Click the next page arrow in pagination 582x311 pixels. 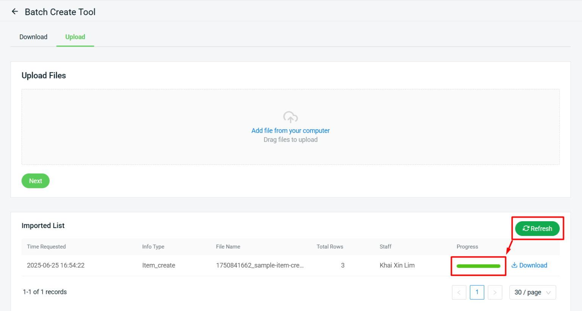[x=495, y=292]
